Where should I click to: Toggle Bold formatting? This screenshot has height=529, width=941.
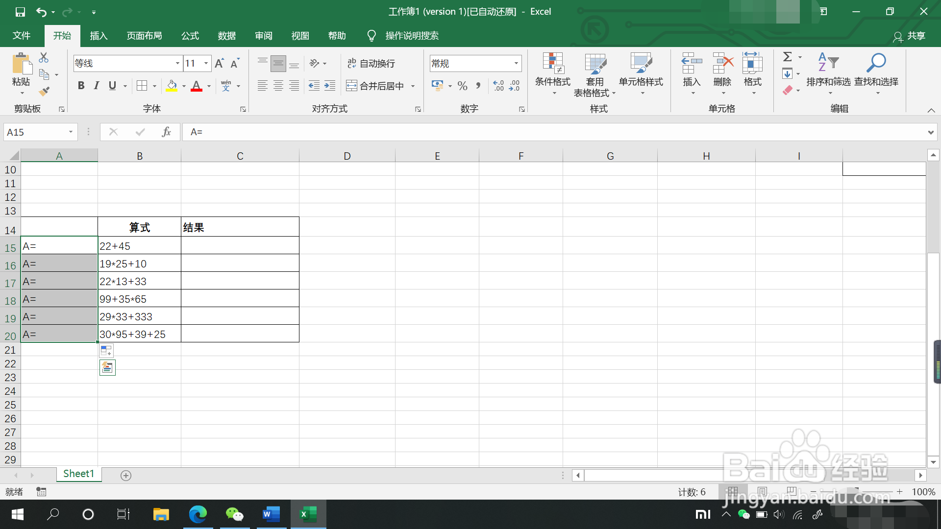tap(81, 86)
